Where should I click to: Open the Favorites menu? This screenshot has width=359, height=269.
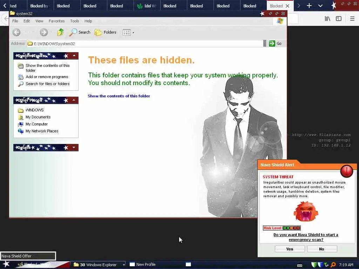[x=56, y=21]
